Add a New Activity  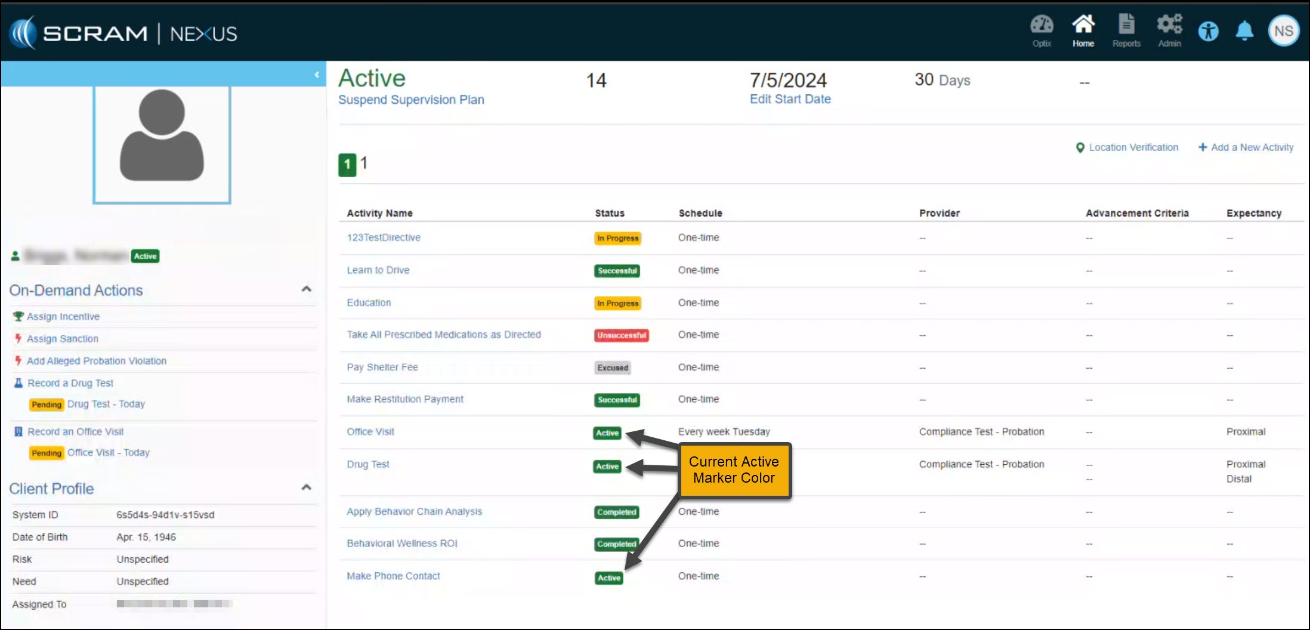coord(1246,147)
